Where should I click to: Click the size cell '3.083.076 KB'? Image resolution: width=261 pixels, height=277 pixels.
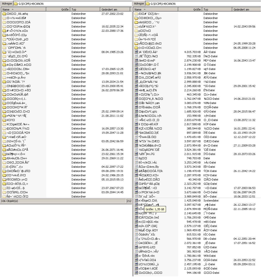click(192, 103)
